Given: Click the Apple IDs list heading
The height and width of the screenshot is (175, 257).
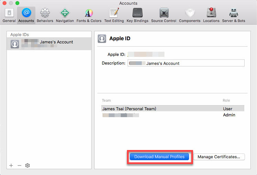Looking at the screenshot, I should [x=20, y=35].
